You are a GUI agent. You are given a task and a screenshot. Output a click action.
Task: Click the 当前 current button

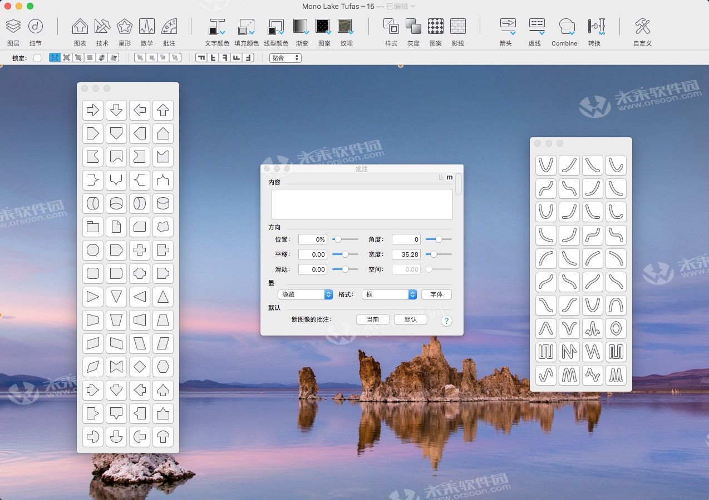click(x=373, y=319)
